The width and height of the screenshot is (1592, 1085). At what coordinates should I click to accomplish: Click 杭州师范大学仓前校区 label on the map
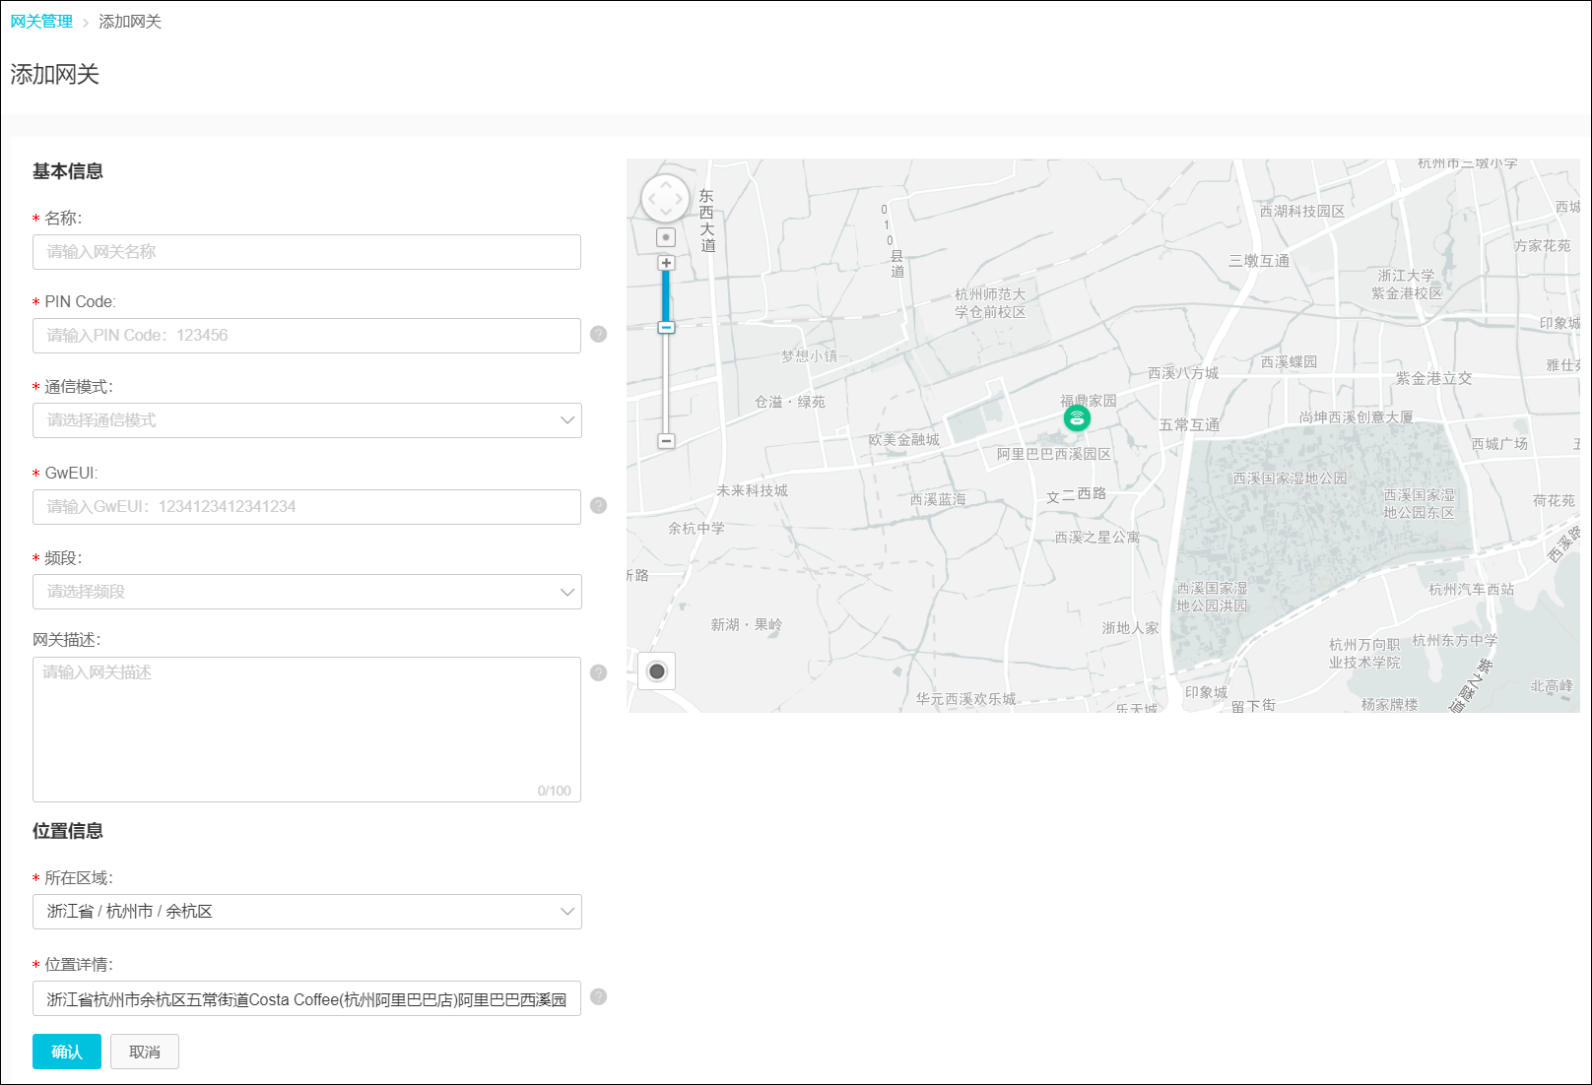pyautogui.click(x=990, y=303)
